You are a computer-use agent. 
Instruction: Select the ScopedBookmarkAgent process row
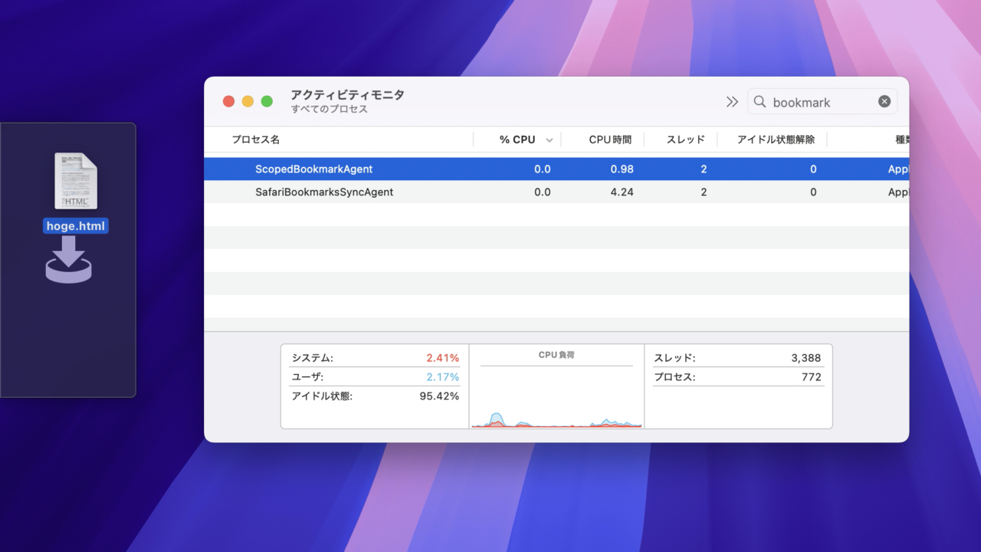coord(556,169)
